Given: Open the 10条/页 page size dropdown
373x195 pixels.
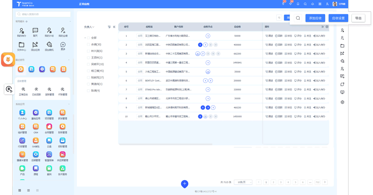Looking at the screenshot, I should [x=243, y=182].
